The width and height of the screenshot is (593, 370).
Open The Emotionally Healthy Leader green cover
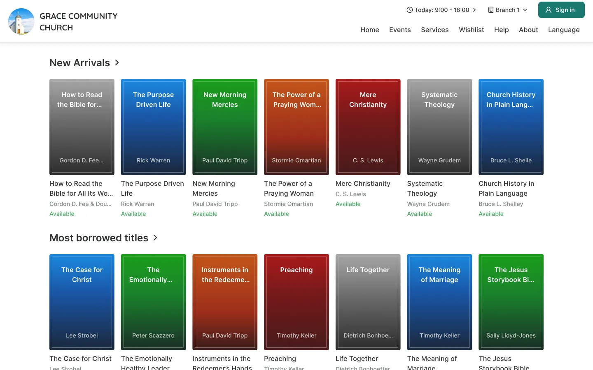153,302
